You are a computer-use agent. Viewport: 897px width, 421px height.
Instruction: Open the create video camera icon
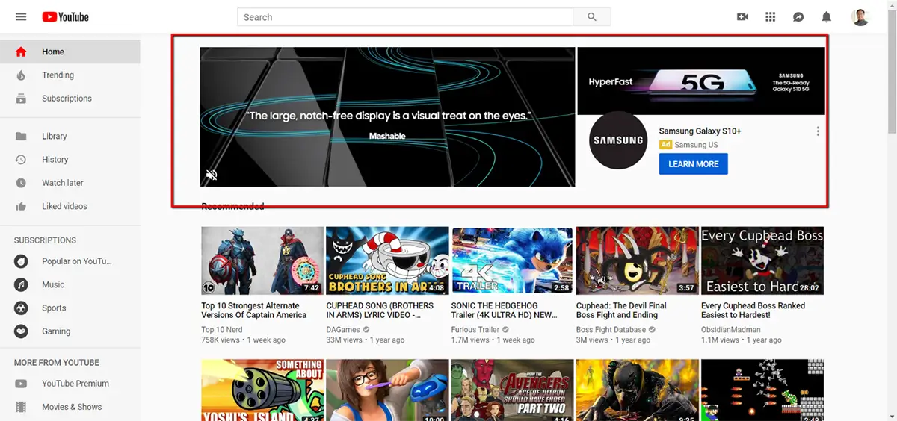click(x=742, y=16)
